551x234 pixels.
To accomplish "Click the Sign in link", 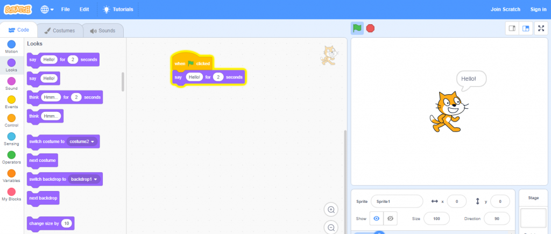I will tap(538, 10).
